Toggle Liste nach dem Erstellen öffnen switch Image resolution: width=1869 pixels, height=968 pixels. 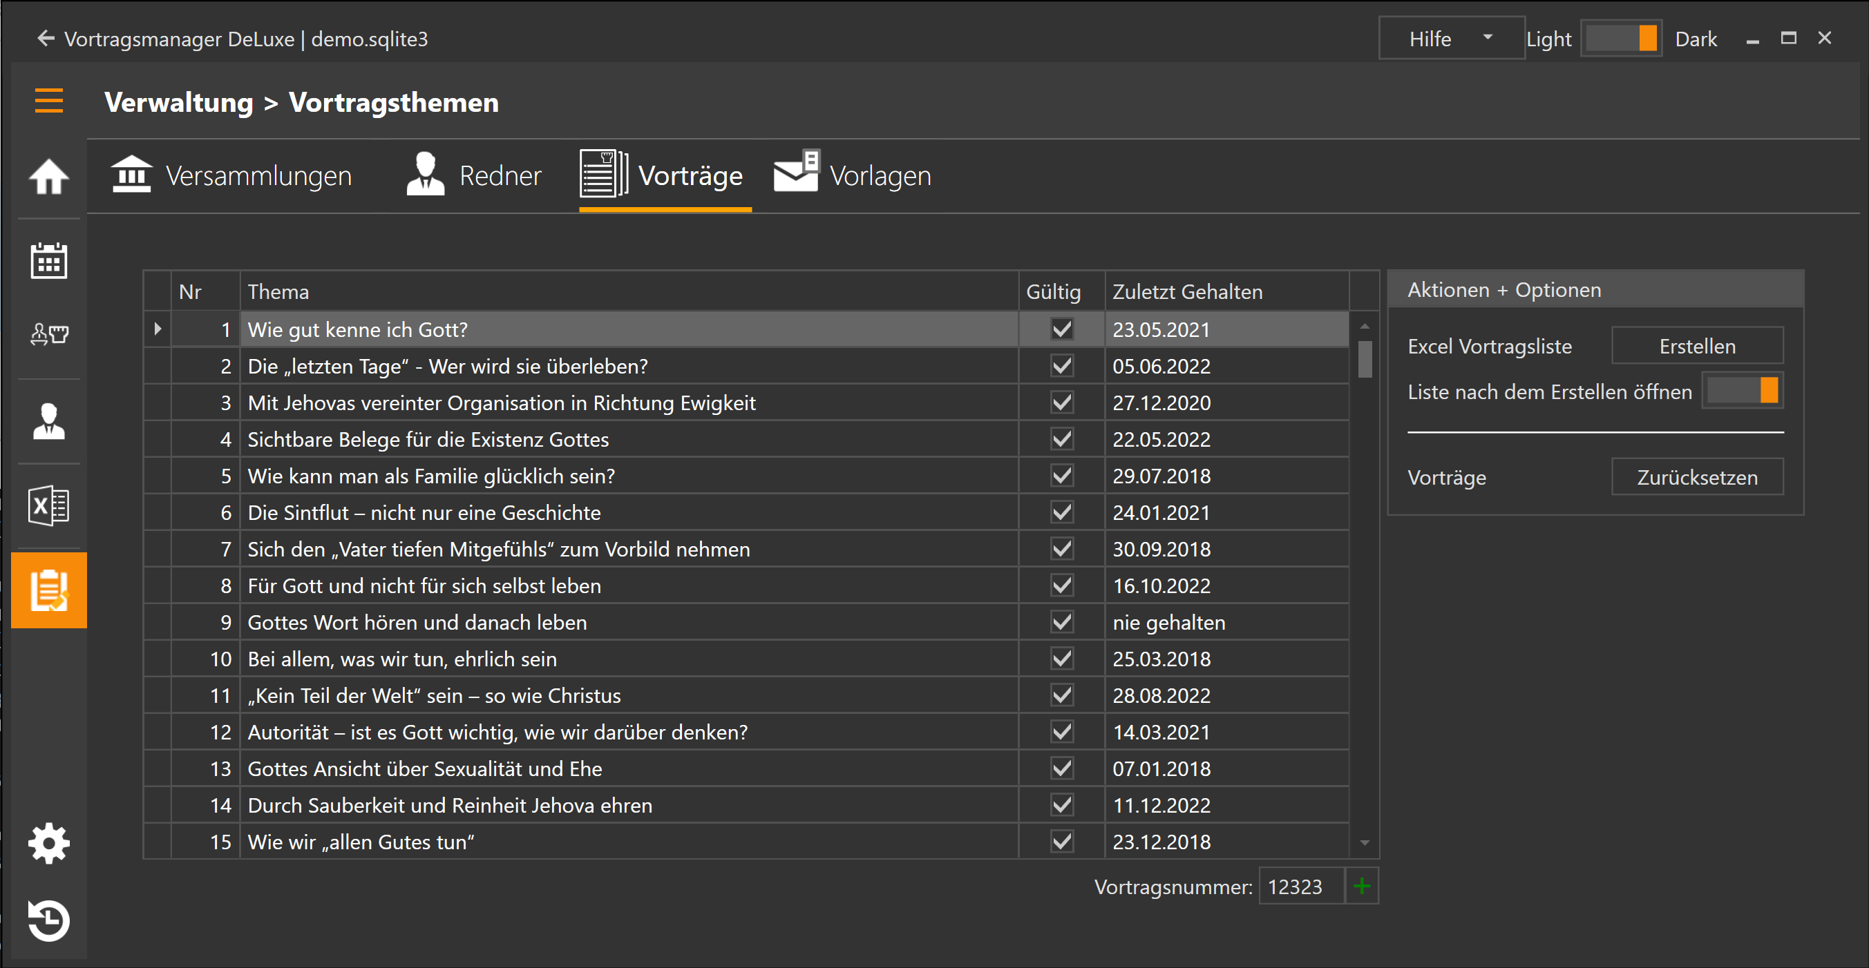tap(1742, 391)
